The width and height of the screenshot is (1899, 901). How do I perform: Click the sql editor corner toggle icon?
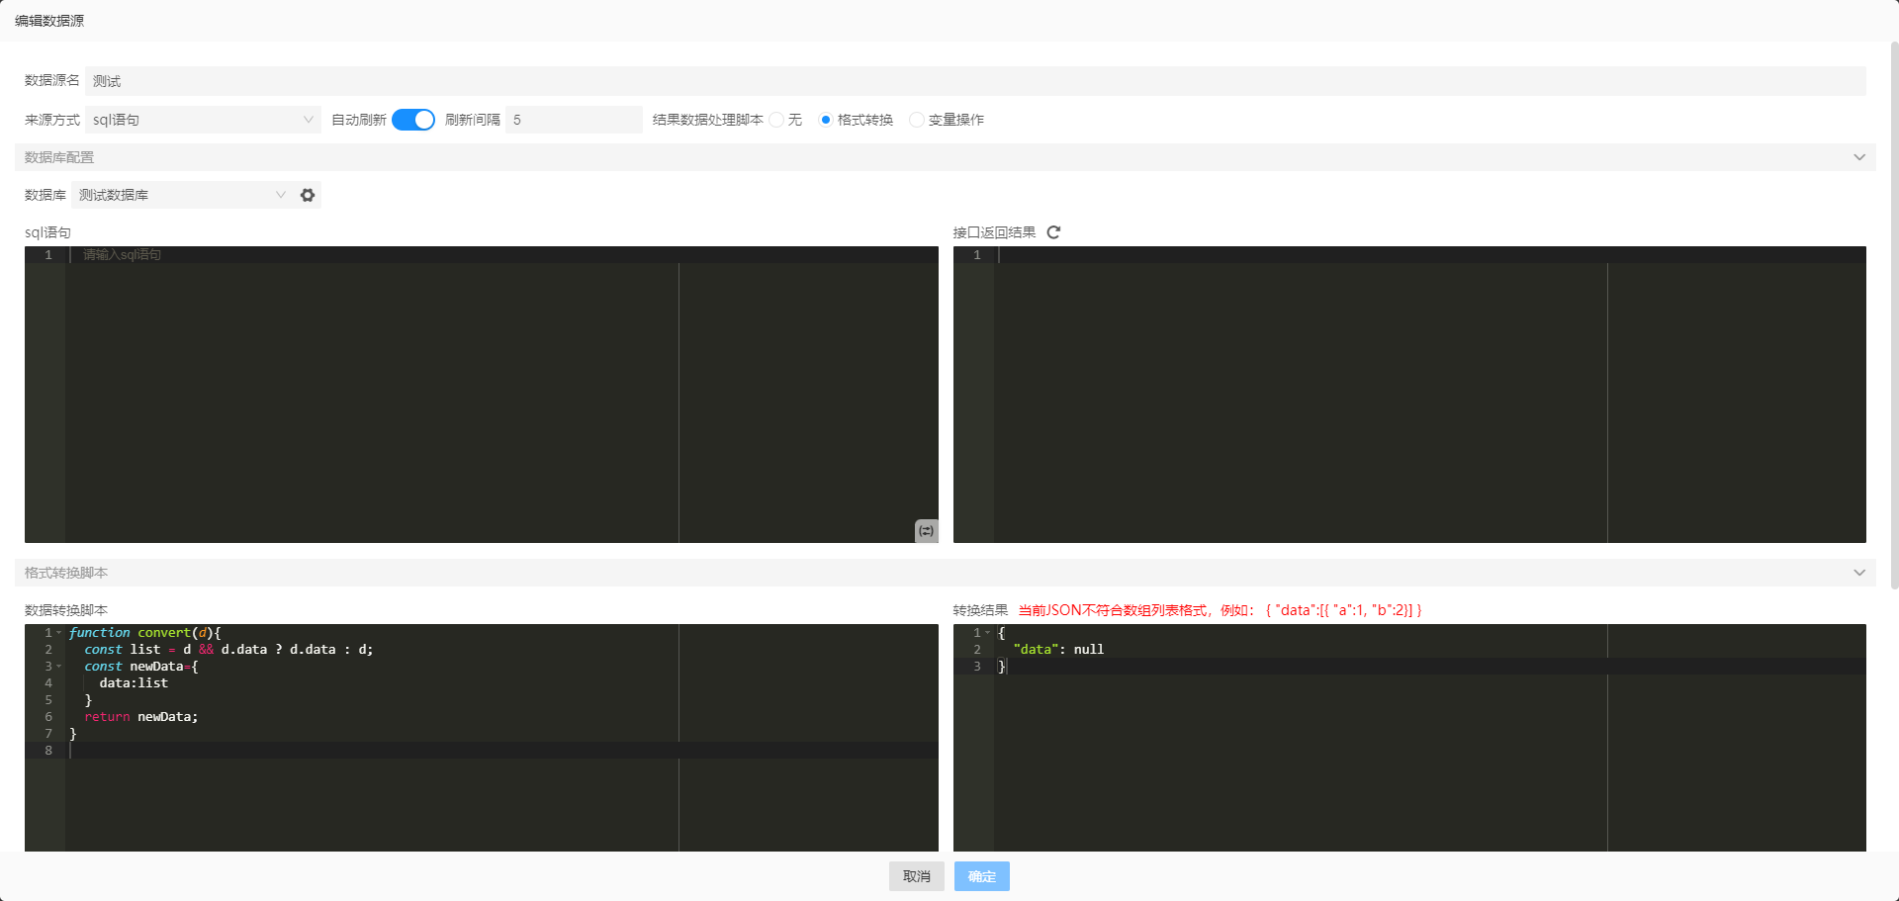(926, 531)
